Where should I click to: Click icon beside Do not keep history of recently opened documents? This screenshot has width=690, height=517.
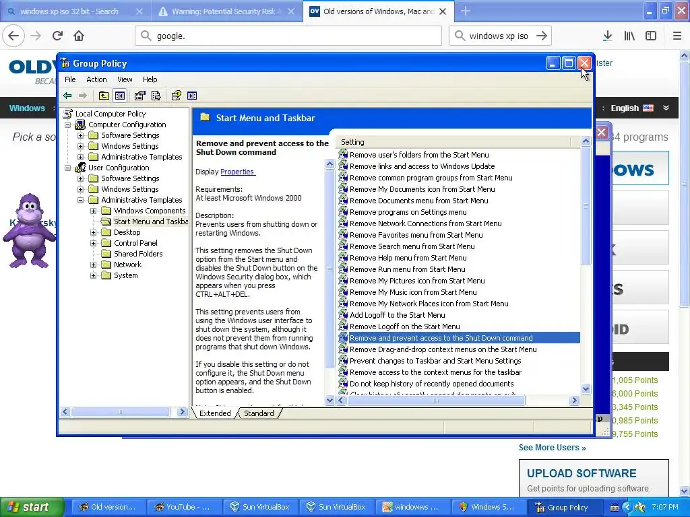343,383
